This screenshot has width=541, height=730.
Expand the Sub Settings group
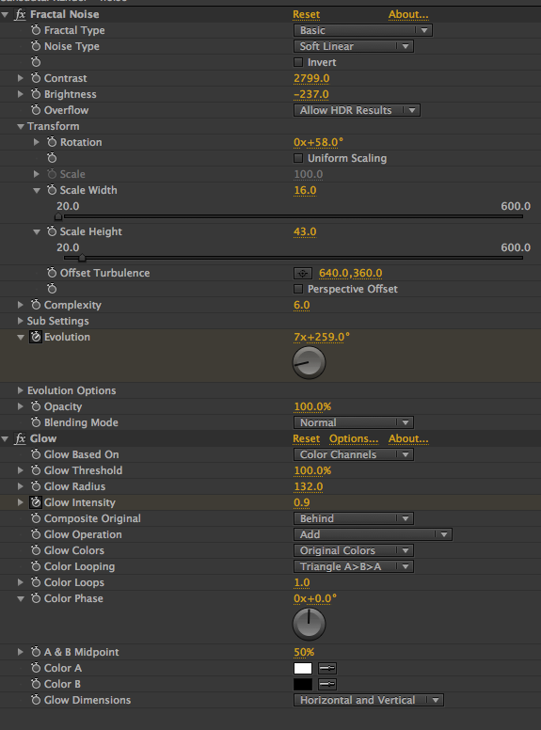tap(21, 321)
